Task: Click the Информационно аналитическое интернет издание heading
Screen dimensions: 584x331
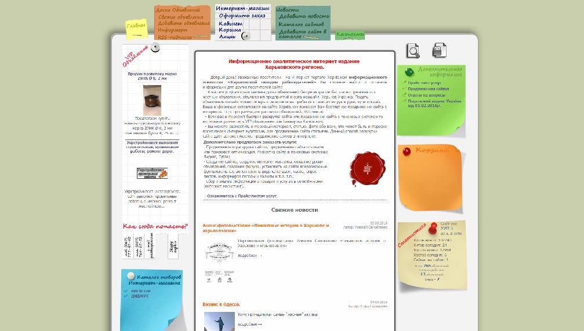Action: pos(294,64)
